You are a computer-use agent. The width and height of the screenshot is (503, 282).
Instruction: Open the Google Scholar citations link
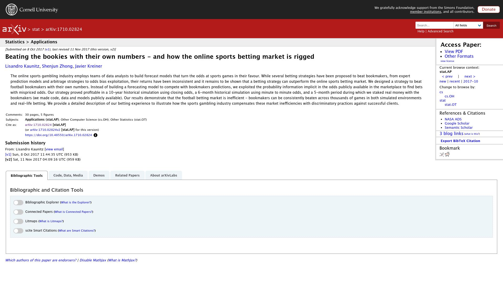point(457,124)
